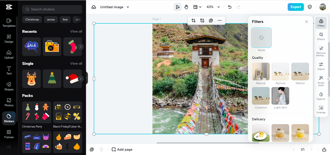This screenshot has width=330, height=155.
Task: Open the 43% zoom level dropdown
Action: tap(213, 7)
